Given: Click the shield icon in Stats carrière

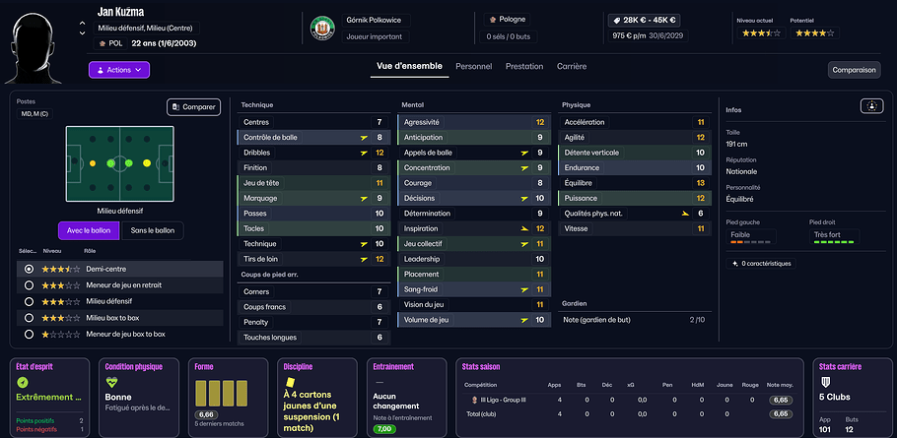Looking at the screenshot, I should click(x=826, y=382).
